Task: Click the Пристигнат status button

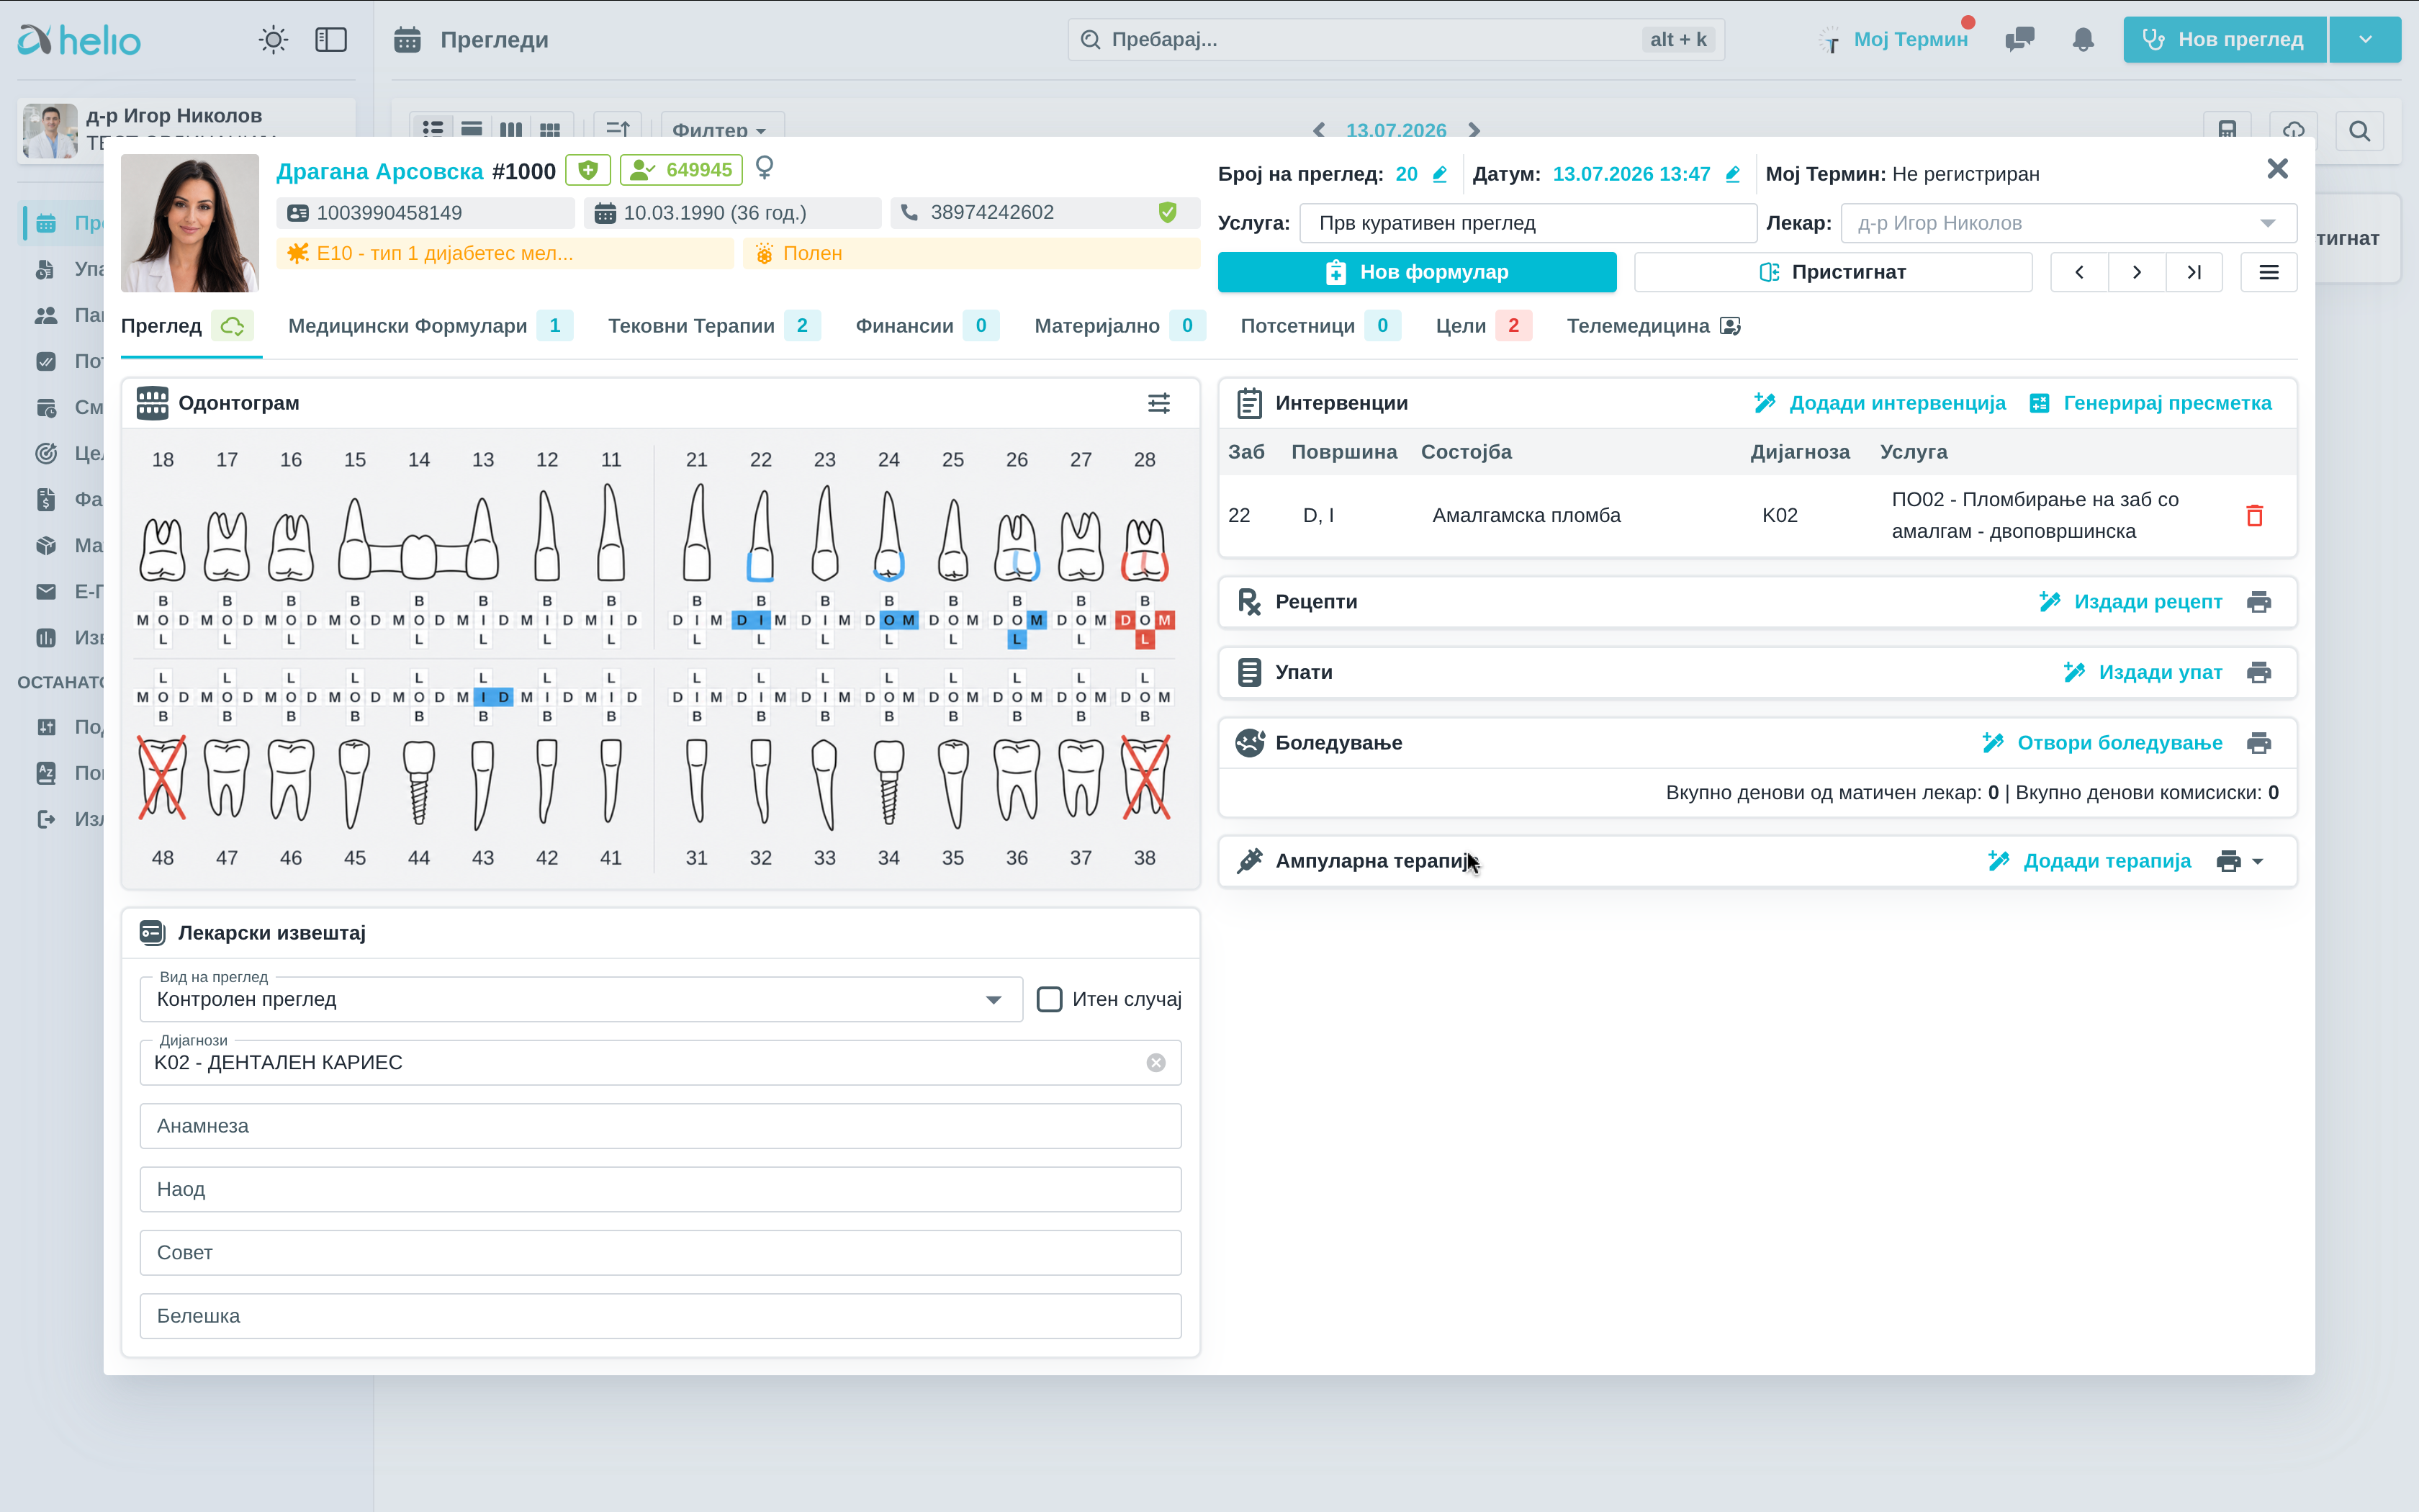Action: point(1833,272)
